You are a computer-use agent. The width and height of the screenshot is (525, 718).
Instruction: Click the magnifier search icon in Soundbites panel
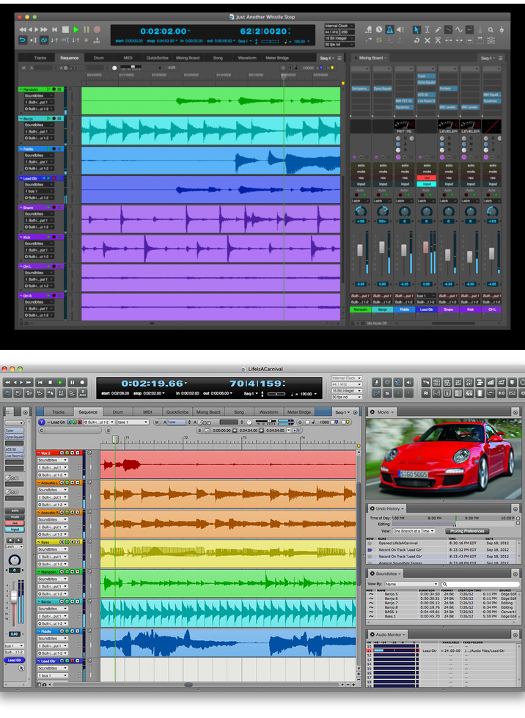(444, 584)
